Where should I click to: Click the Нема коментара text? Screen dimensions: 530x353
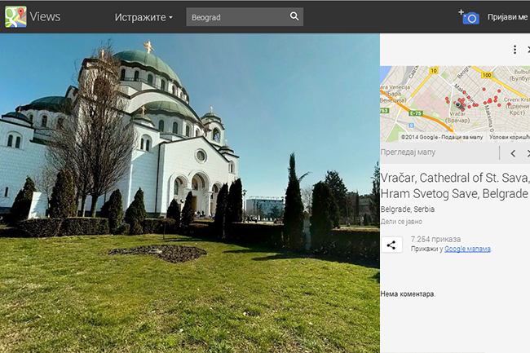point(408,293)
